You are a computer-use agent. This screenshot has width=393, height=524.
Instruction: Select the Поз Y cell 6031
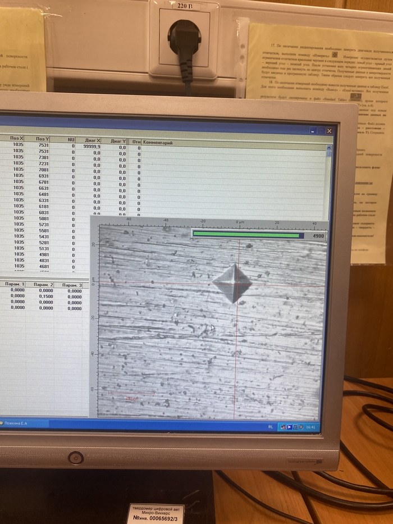37,212
